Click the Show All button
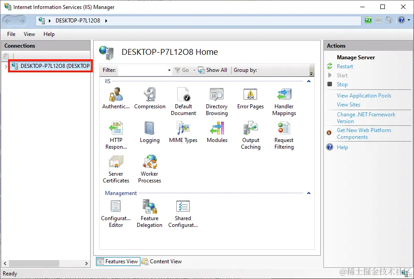This screenshot has height=279, width=414. click(x=213, y=70)
